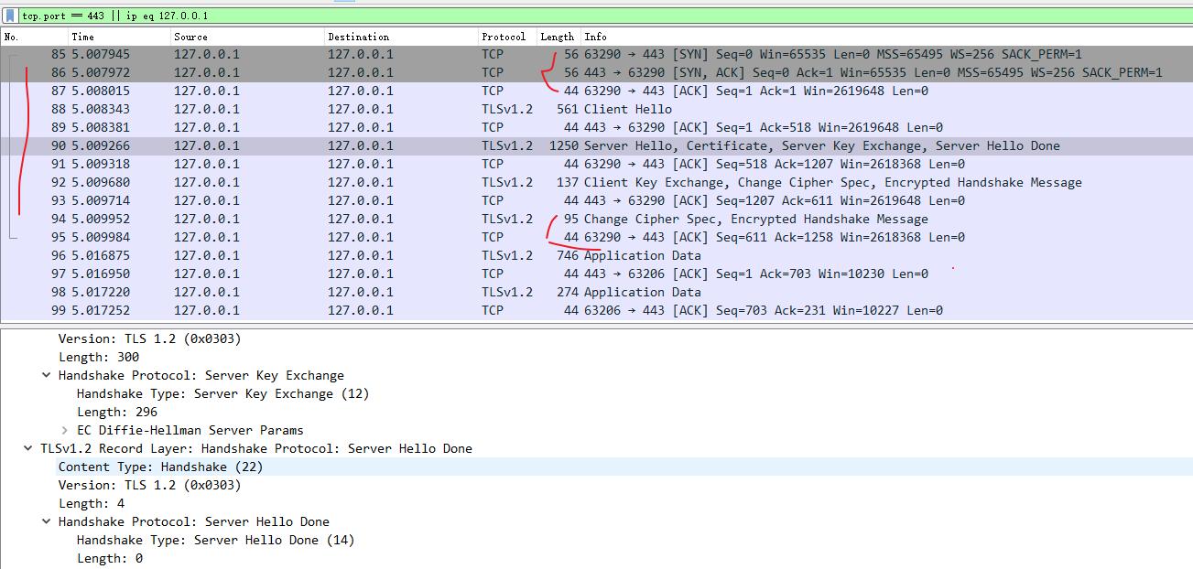The width and height of the screenshot is (1193, 569).
Task: Select Handshake Type: Server Hello Done (14)
Action: [x=215, y=540]
